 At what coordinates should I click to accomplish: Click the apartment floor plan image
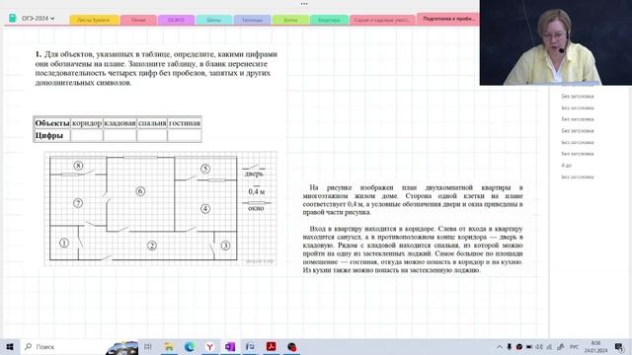tap(160, 208)
